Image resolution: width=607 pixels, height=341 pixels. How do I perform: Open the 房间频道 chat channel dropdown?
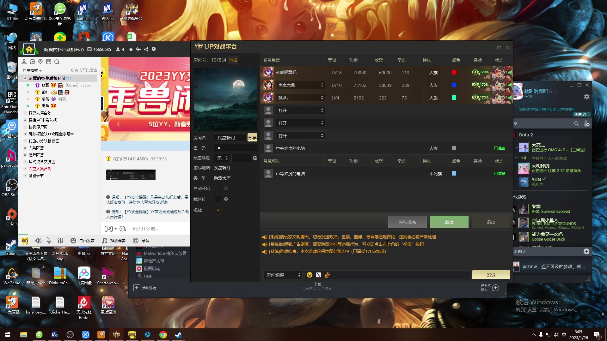pos(283,275)
